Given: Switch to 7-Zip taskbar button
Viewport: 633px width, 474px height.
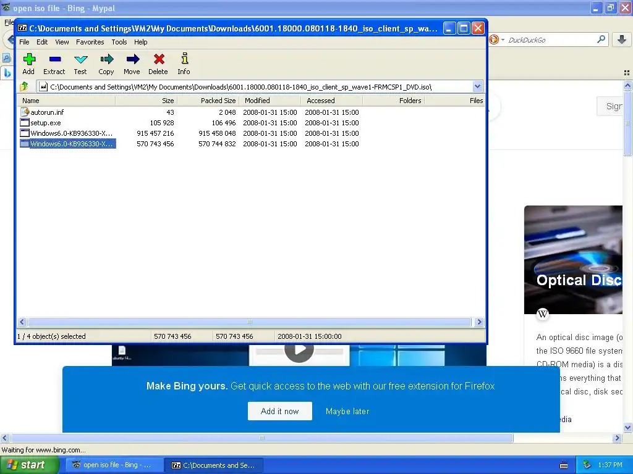Looking at the screenshot, I should pos(215,465).
